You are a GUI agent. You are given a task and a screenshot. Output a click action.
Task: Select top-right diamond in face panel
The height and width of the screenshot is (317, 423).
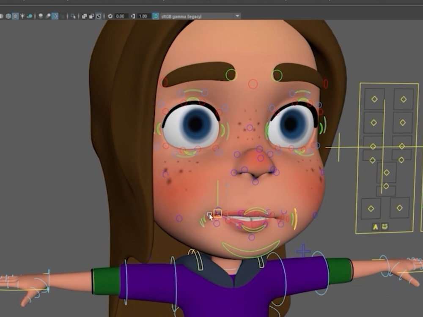(x=403, y=99)
